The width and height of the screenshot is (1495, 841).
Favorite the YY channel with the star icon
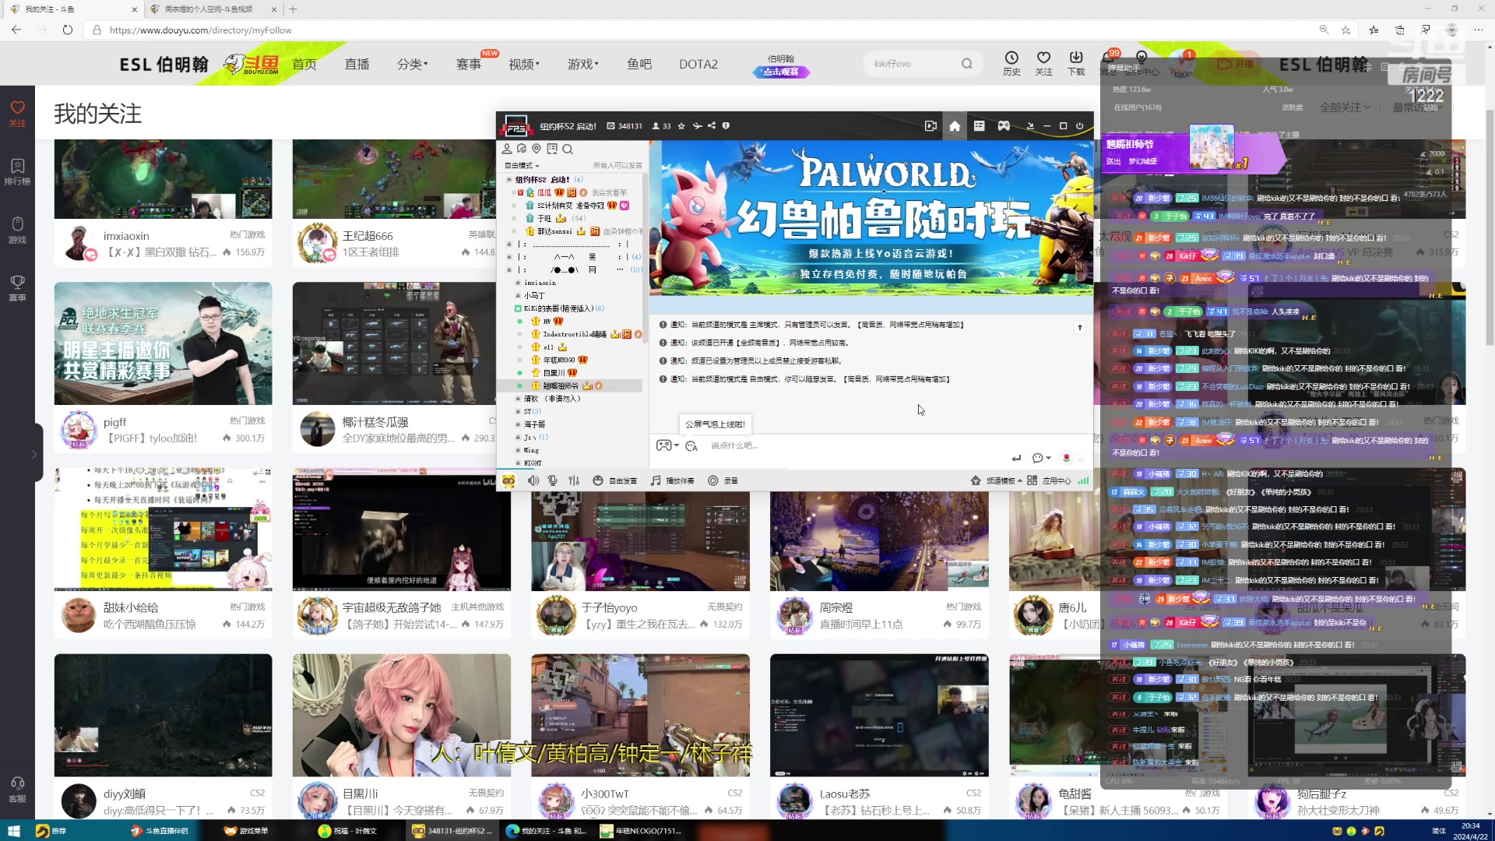[x=681, y=126]
